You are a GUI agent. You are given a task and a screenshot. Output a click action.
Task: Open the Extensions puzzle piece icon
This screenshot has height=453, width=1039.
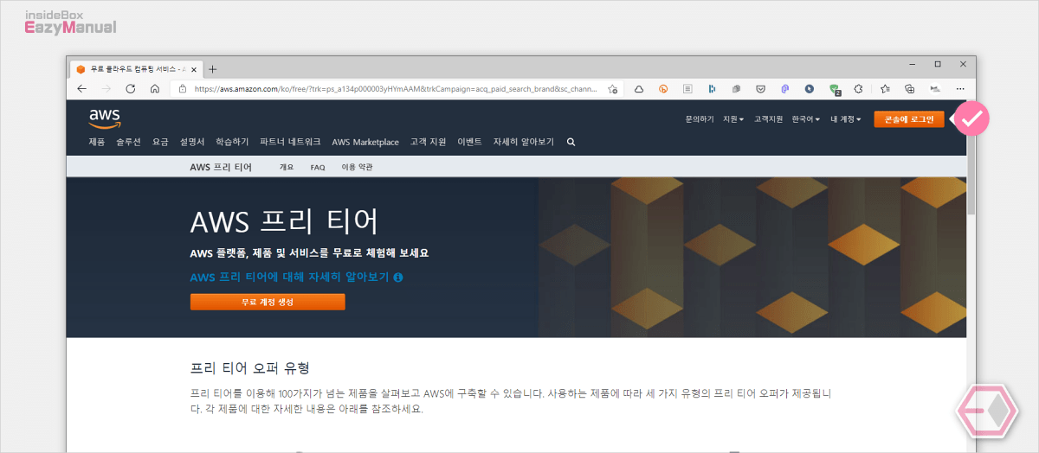coord(859,88)
